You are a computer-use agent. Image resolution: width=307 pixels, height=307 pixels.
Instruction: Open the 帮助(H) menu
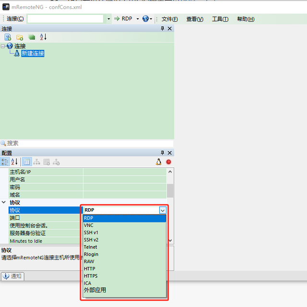coord(246,19)
